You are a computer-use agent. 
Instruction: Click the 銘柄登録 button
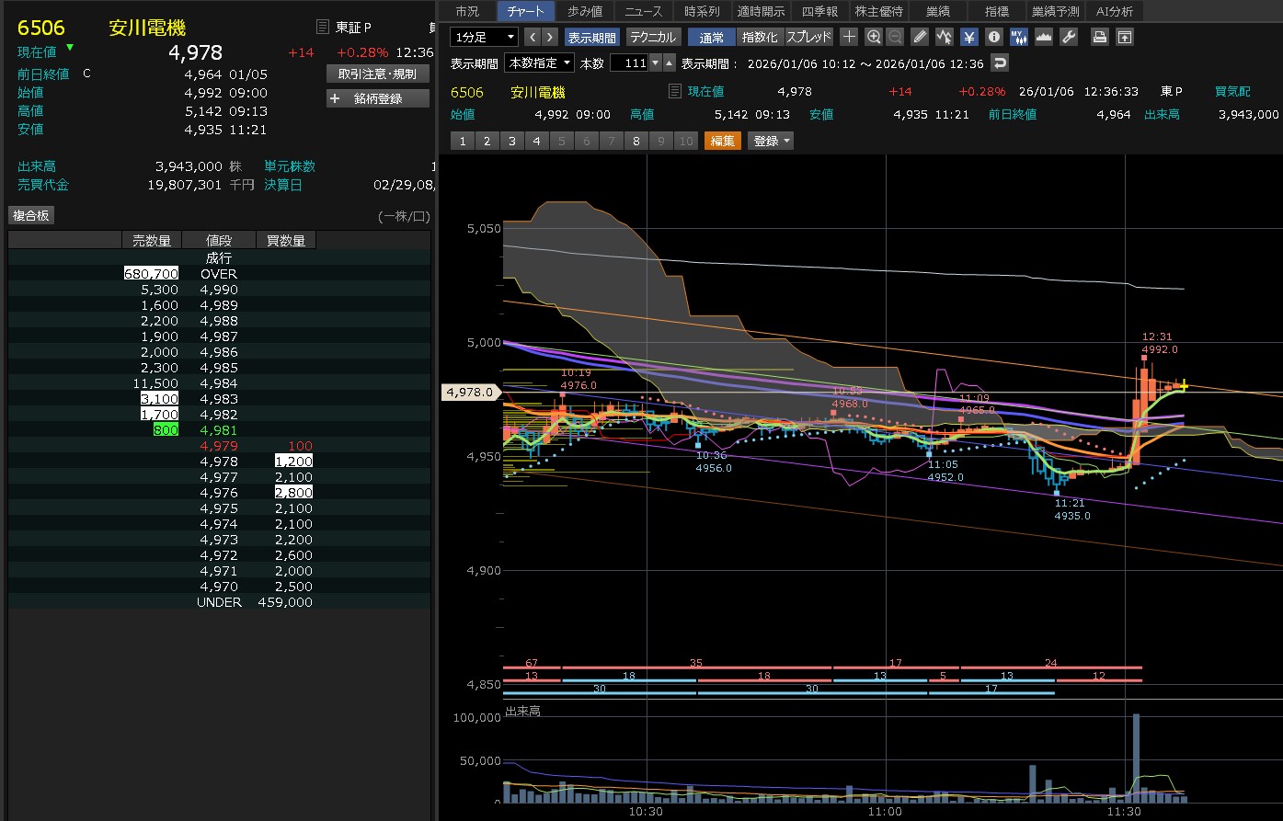pyautogui.click(x=377, y=98)
